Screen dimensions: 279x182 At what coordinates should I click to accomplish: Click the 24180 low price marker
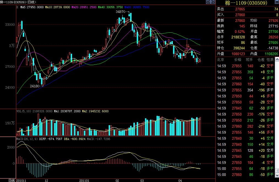(x=34, y=86)
